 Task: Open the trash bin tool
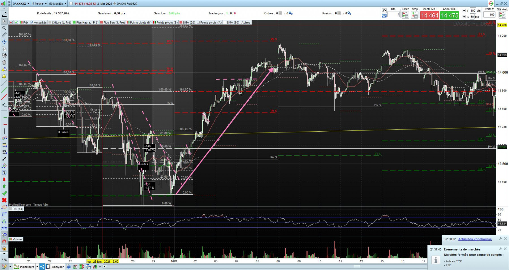tap(4, 63)
